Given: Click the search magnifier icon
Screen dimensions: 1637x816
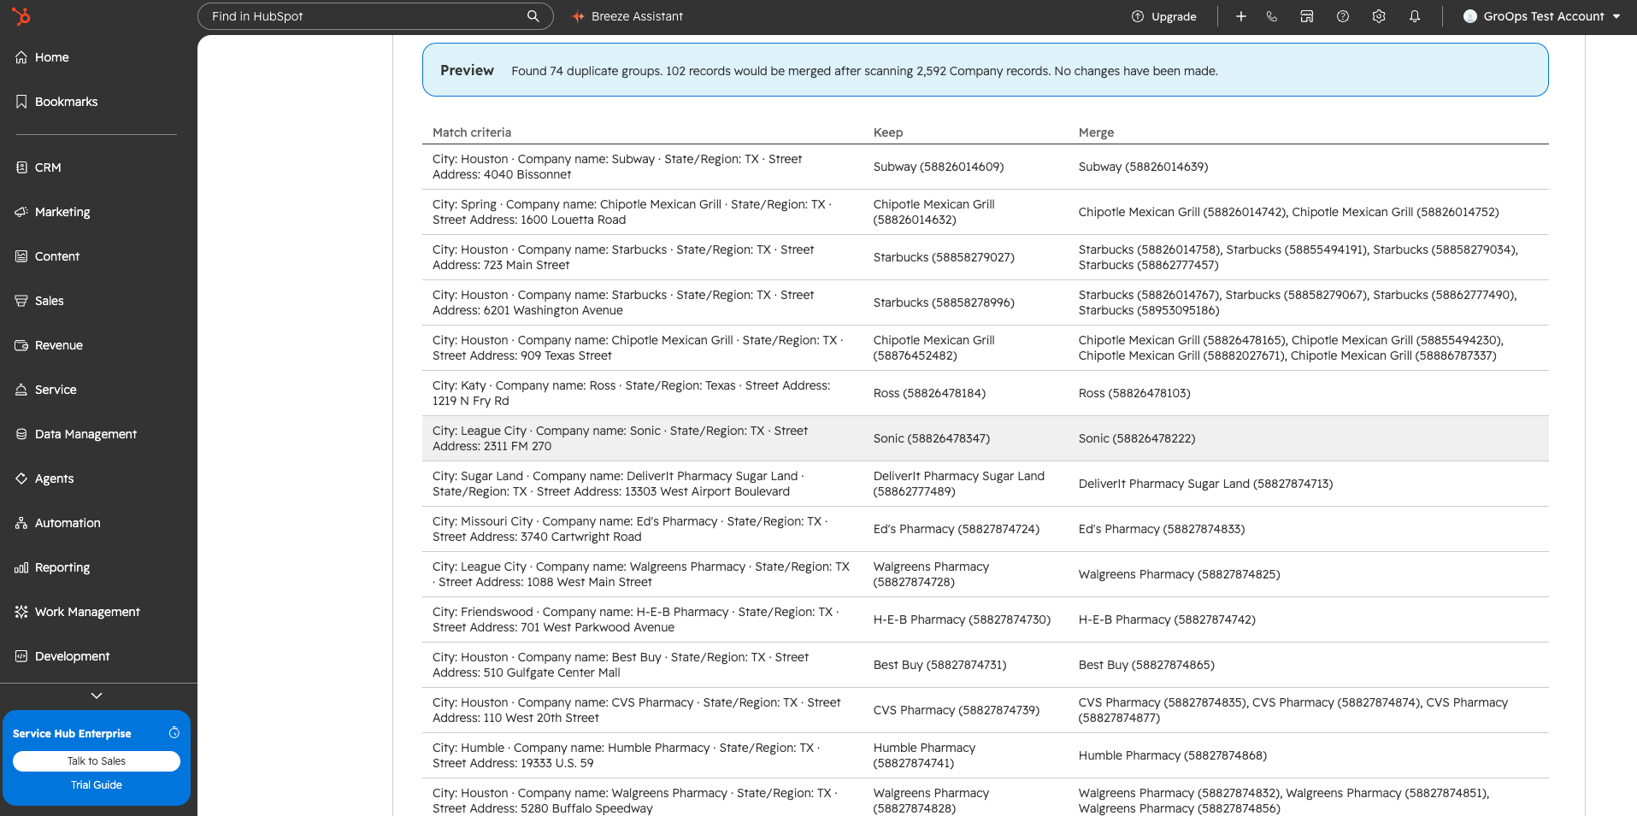Looking at the screenshot, I should pos(533,16).
